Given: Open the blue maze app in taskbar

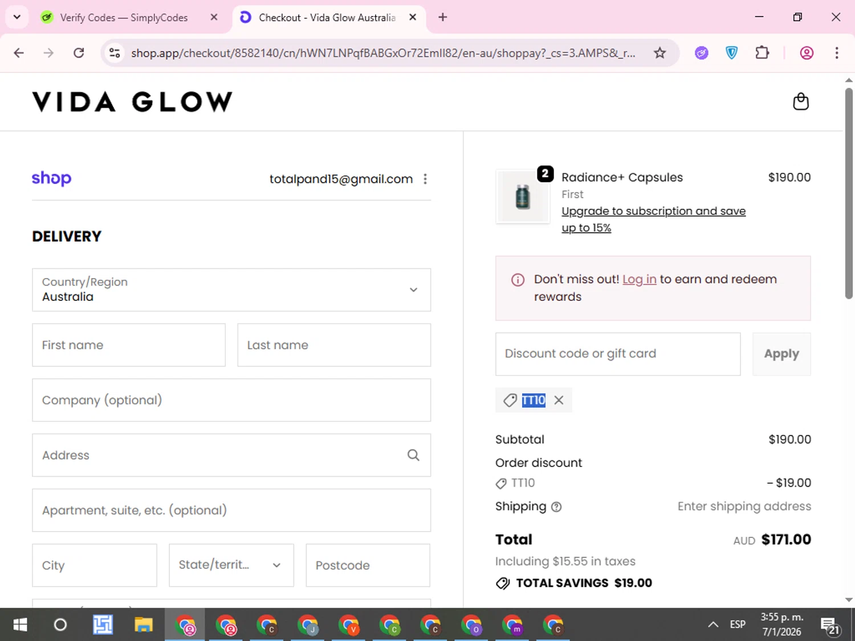Looking at the screenshot, I should click(103, 624).
